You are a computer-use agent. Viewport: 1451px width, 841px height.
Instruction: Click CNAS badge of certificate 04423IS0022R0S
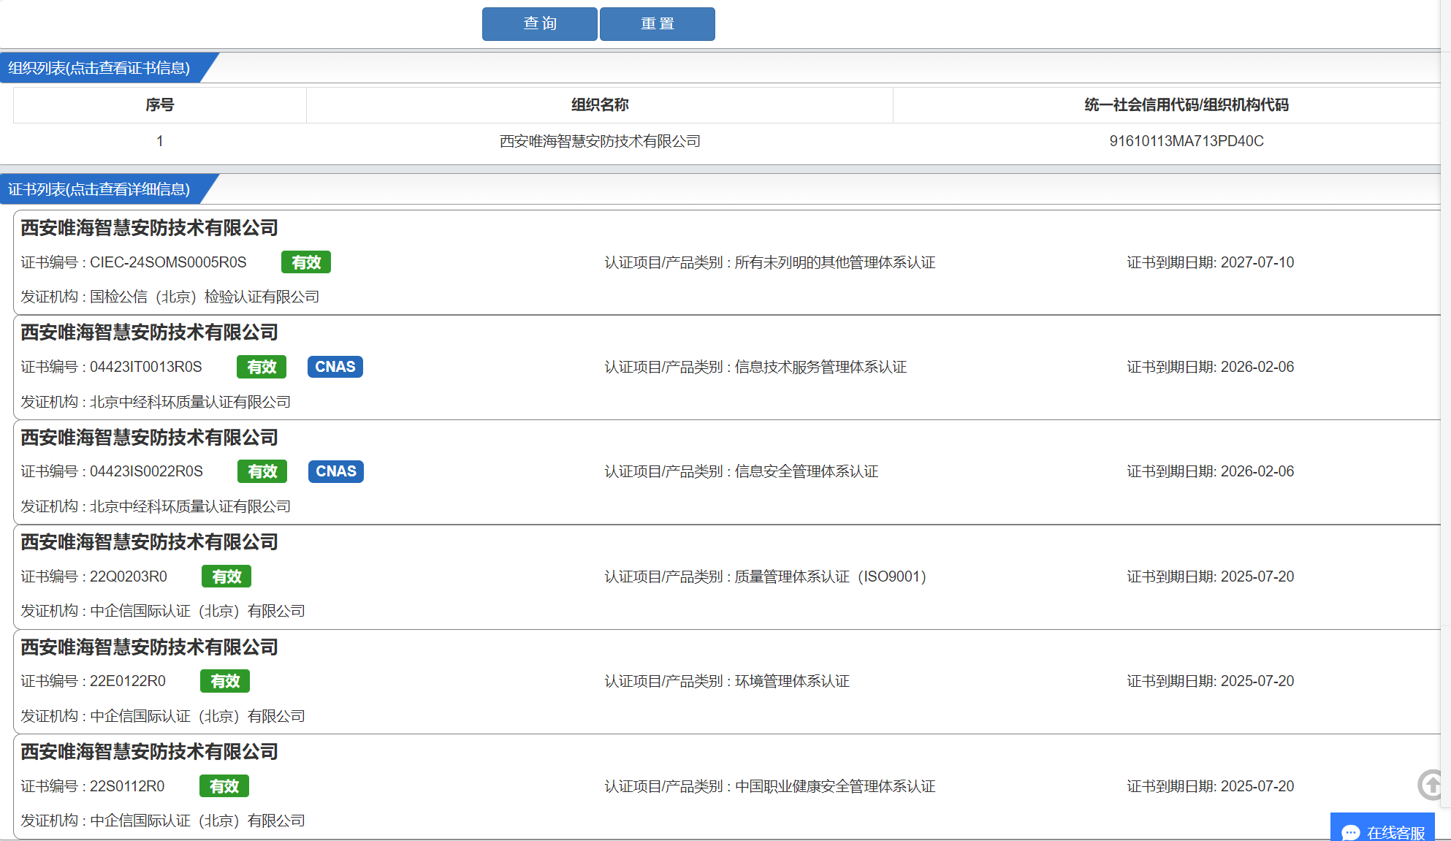pyautogui.click(x=336, y=471)
